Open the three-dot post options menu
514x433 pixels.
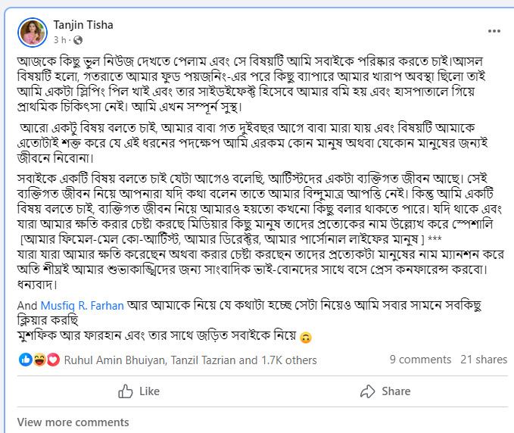[x=494, y=31]
